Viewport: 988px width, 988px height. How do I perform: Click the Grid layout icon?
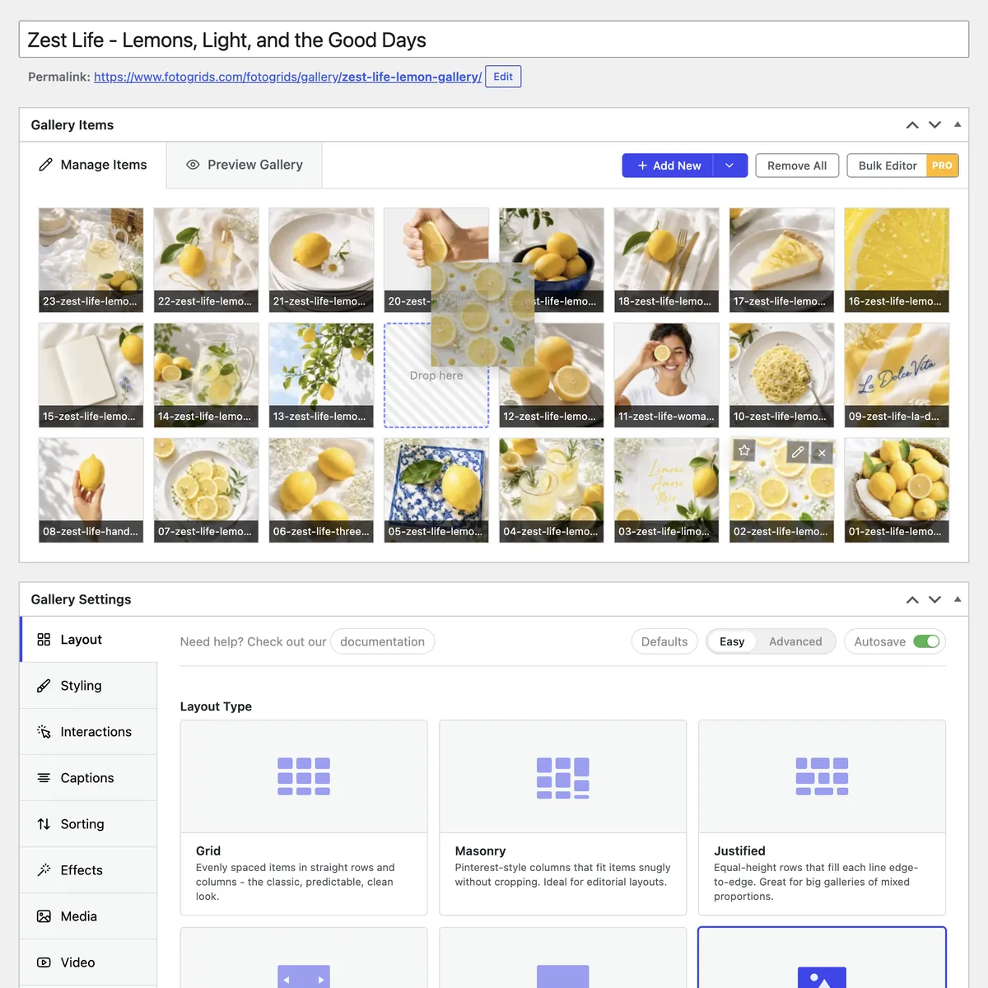click(304, 776)
